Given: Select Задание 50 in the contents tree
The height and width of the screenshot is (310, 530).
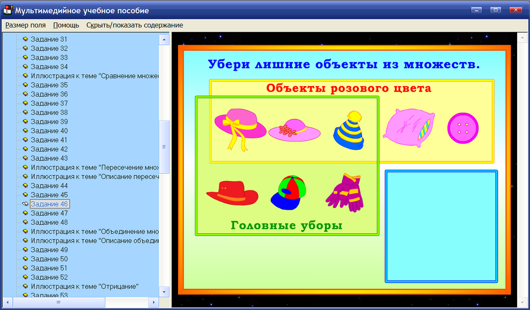Looking at the screenshot, I should pyautogui.click(x=49, y=259).
